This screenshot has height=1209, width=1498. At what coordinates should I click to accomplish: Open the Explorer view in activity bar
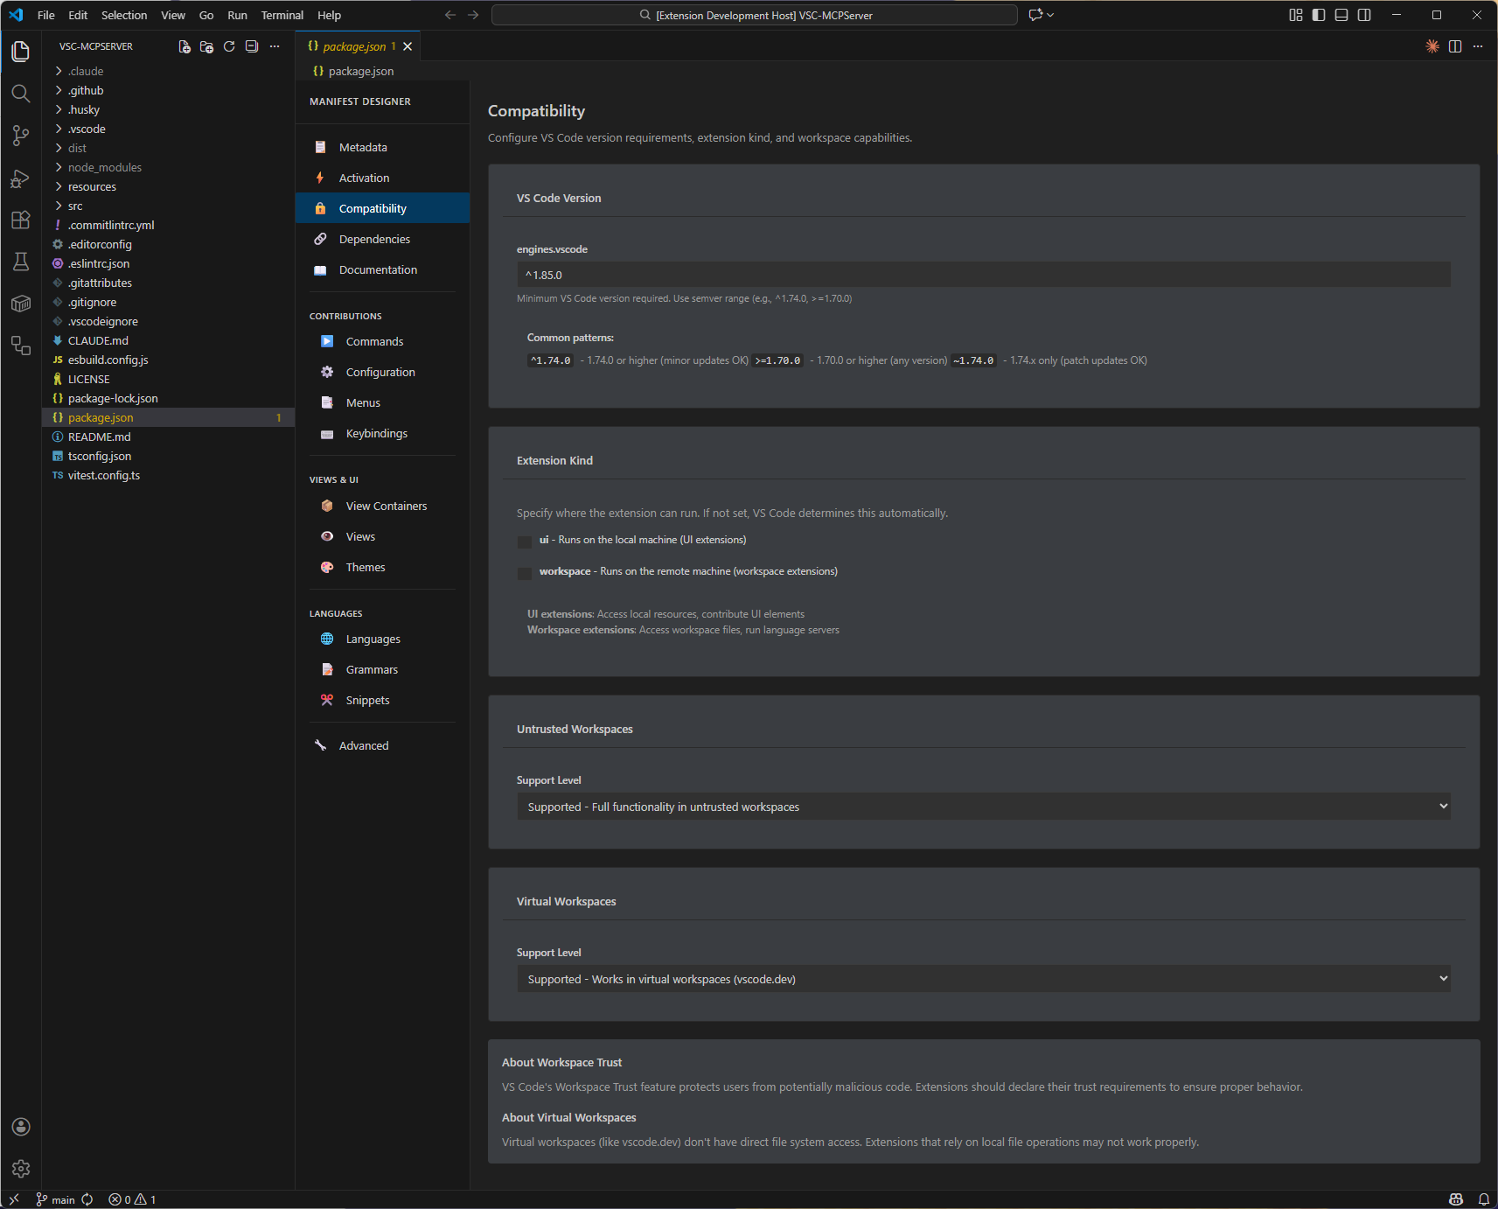tap(21, 52)
